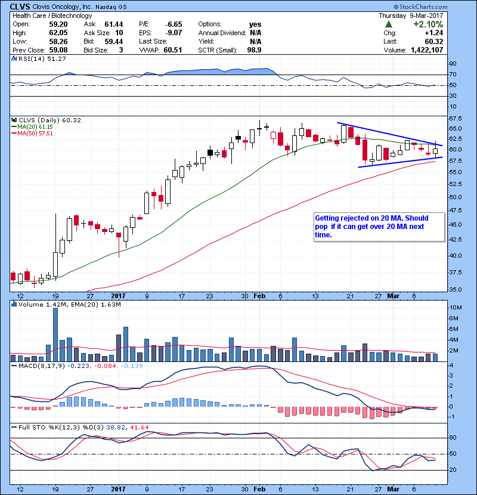
Task: Click the Volume 1.42M, EMA(20) 1.63M label
Action: click(x=69, y=304)
